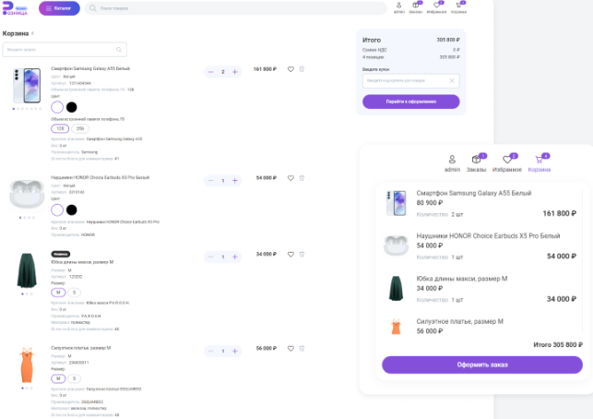Select white color for HONOR Earbuds
This screenshot has width=593, height=419.
(x=57, y=209)
